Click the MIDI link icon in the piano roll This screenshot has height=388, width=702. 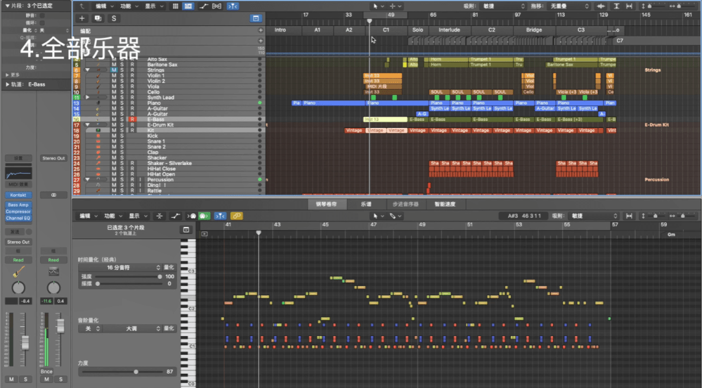coord(237,216)
